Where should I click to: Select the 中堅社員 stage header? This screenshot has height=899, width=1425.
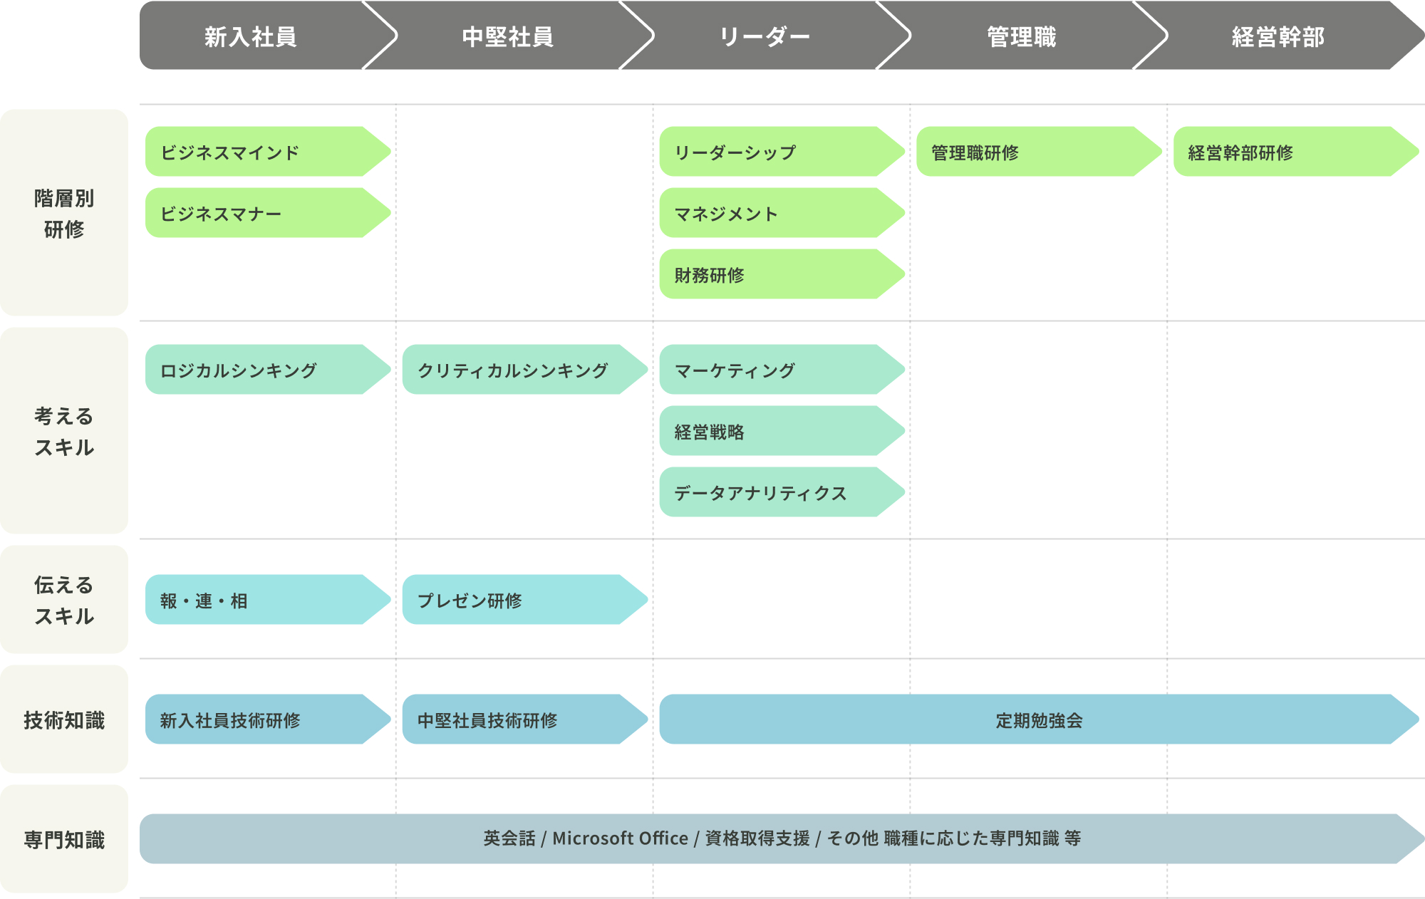pyautogui.click(x=507, y=36)
